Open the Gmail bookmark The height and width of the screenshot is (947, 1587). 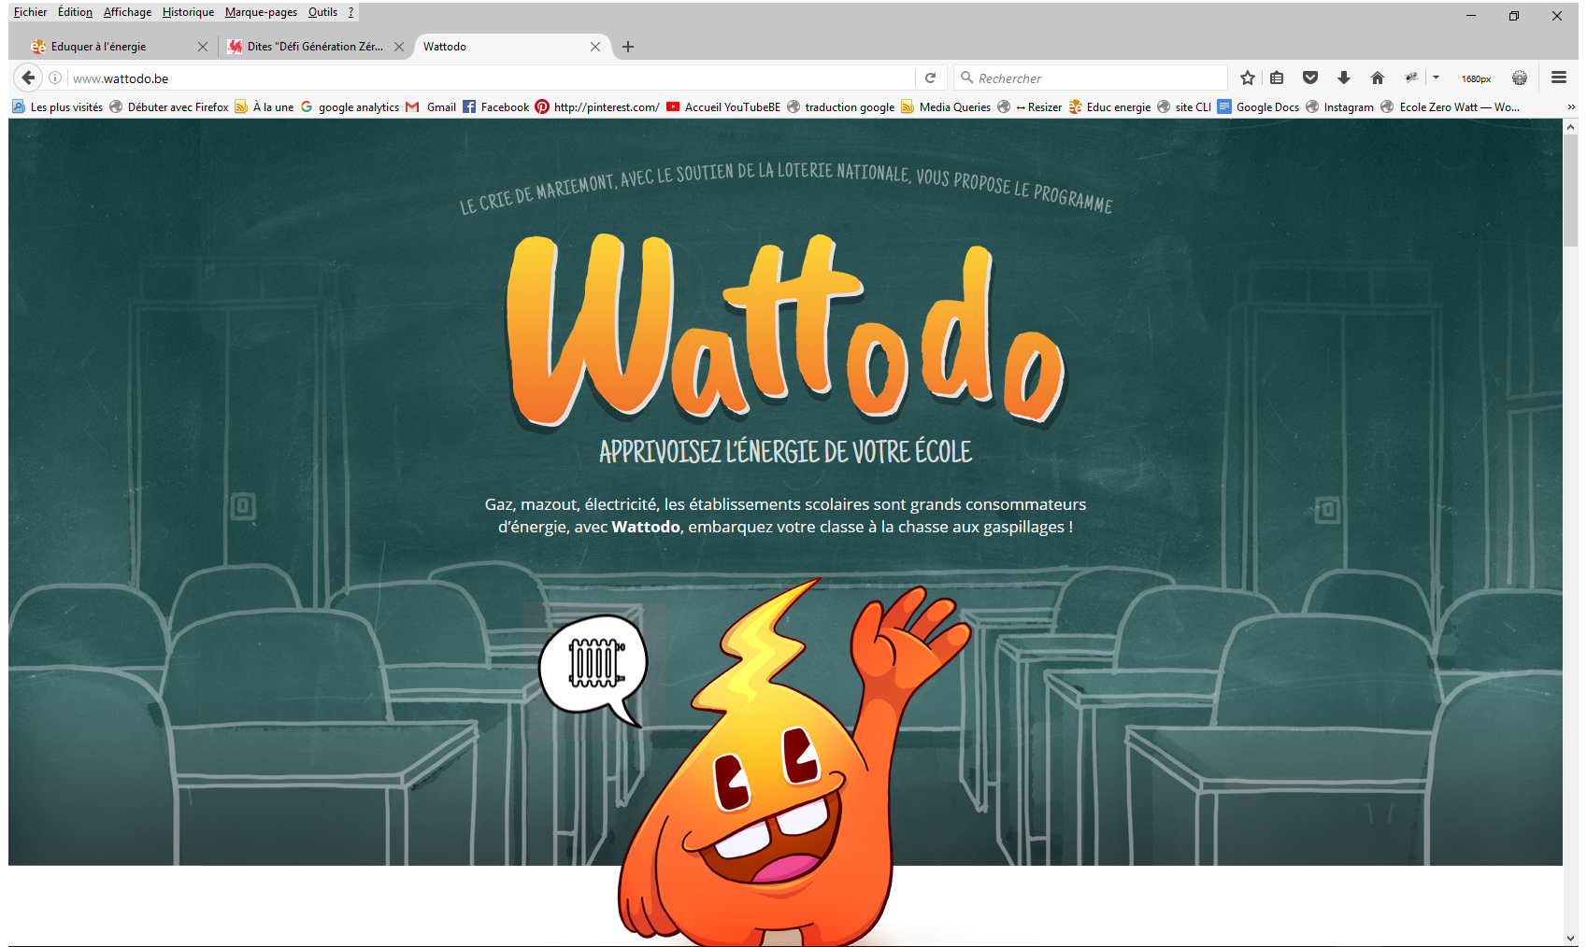[x=431, y=107]
